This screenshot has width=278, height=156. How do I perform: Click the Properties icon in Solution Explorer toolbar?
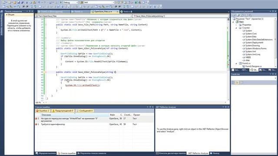(x=234, y=15)
